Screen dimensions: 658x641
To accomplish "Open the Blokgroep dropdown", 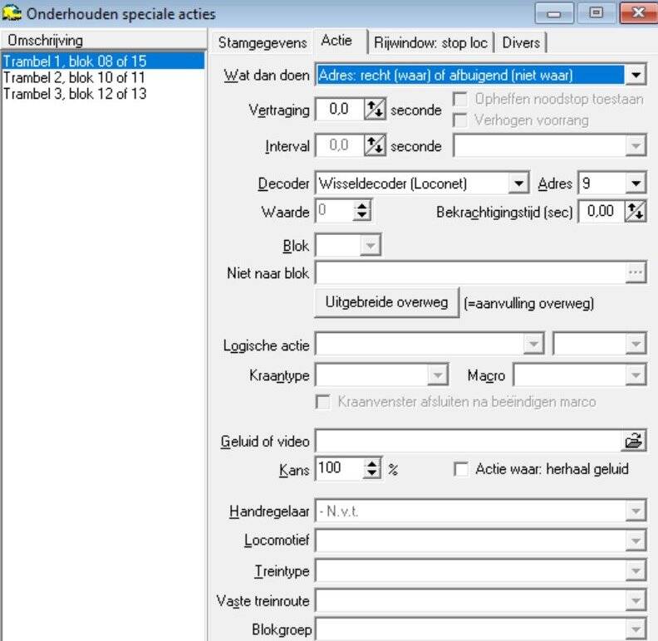I will coord(636,629).
